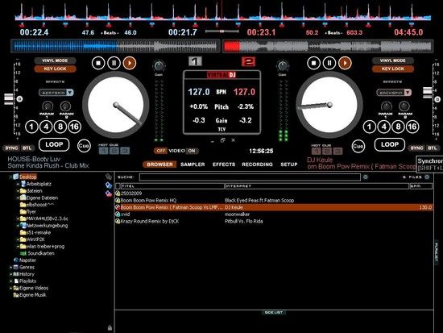Image resolution: width=443 pixels, height=333 pixels.
Task: Sort tracks by the Titel column
Action: tap(172, 186)
